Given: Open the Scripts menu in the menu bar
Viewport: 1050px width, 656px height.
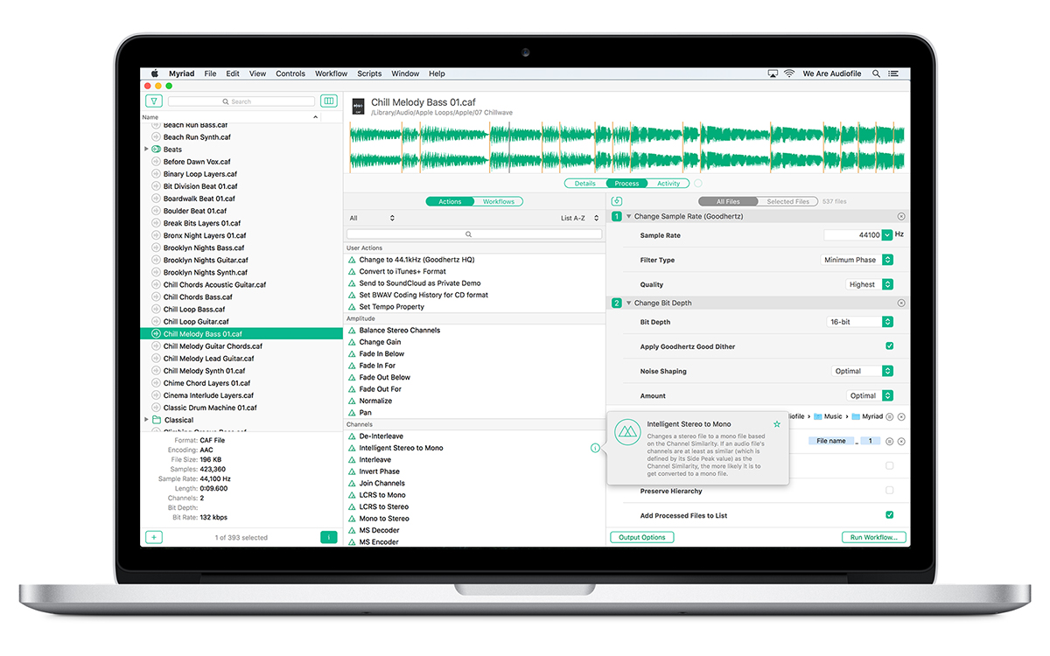Looking at the screenshot, I should [369, 73].
